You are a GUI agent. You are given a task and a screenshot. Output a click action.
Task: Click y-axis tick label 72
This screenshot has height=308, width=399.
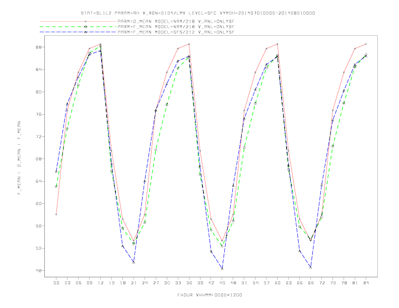click(x=38, y=137)
